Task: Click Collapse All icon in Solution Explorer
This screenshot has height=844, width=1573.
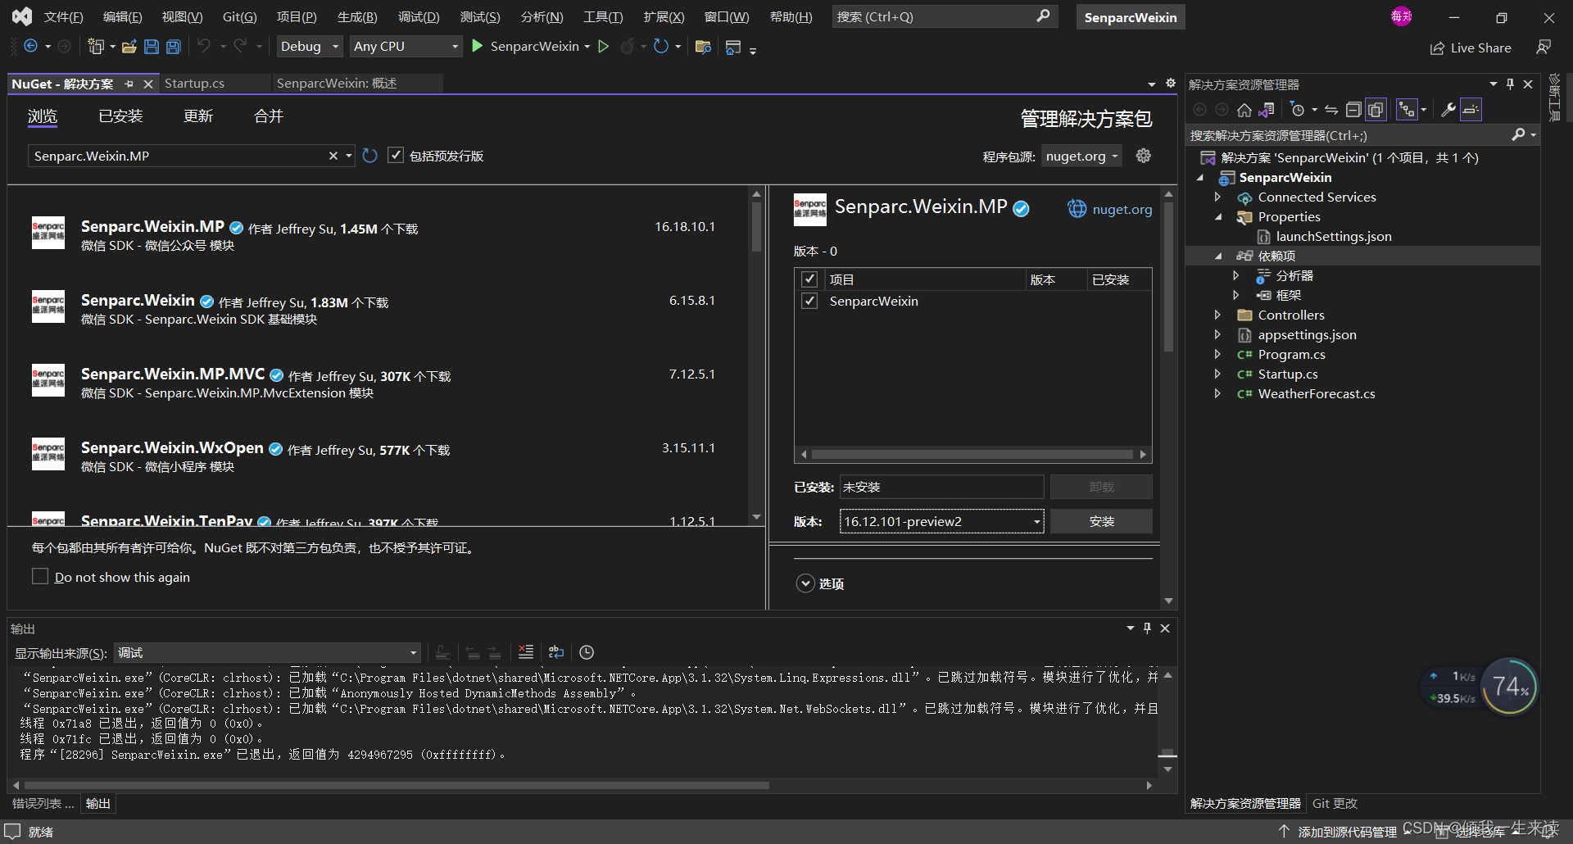Action: coord(1353,110)
